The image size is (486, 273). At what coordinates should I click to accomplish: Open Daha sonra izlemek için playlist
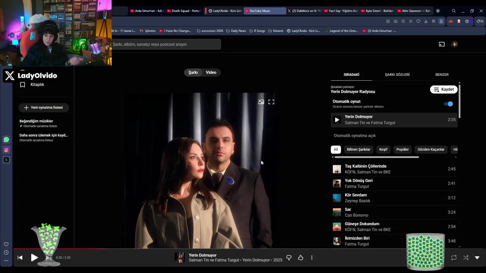click(44, 137)
